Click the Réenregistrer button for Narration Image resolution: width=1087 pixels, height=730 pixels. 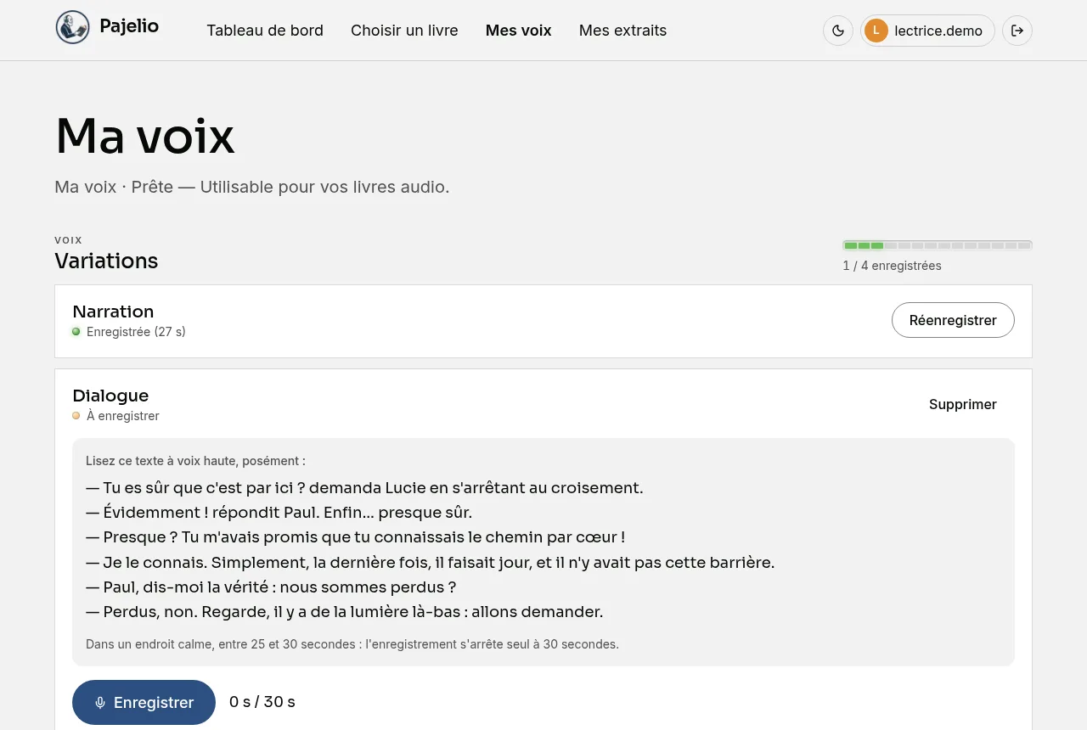[x=953, y=320]
